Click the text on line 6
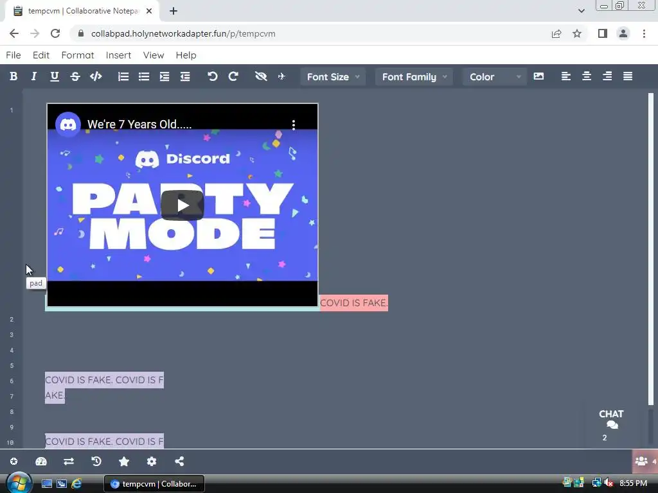Viewport: 658px width, 493px height. [x=104, y=380]
